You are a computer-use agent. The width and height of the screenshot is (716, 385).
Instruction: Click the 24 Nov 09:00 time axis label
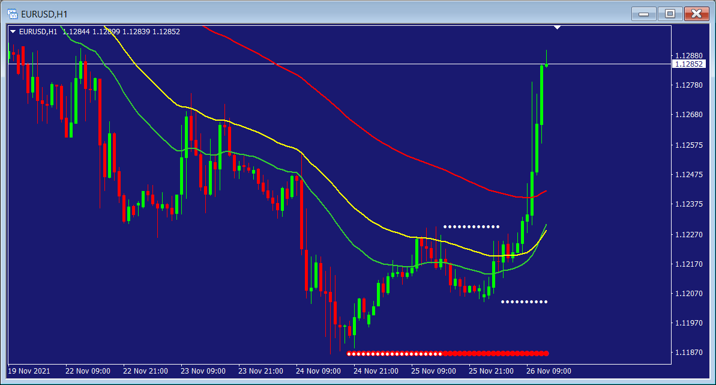coord(319,371)
